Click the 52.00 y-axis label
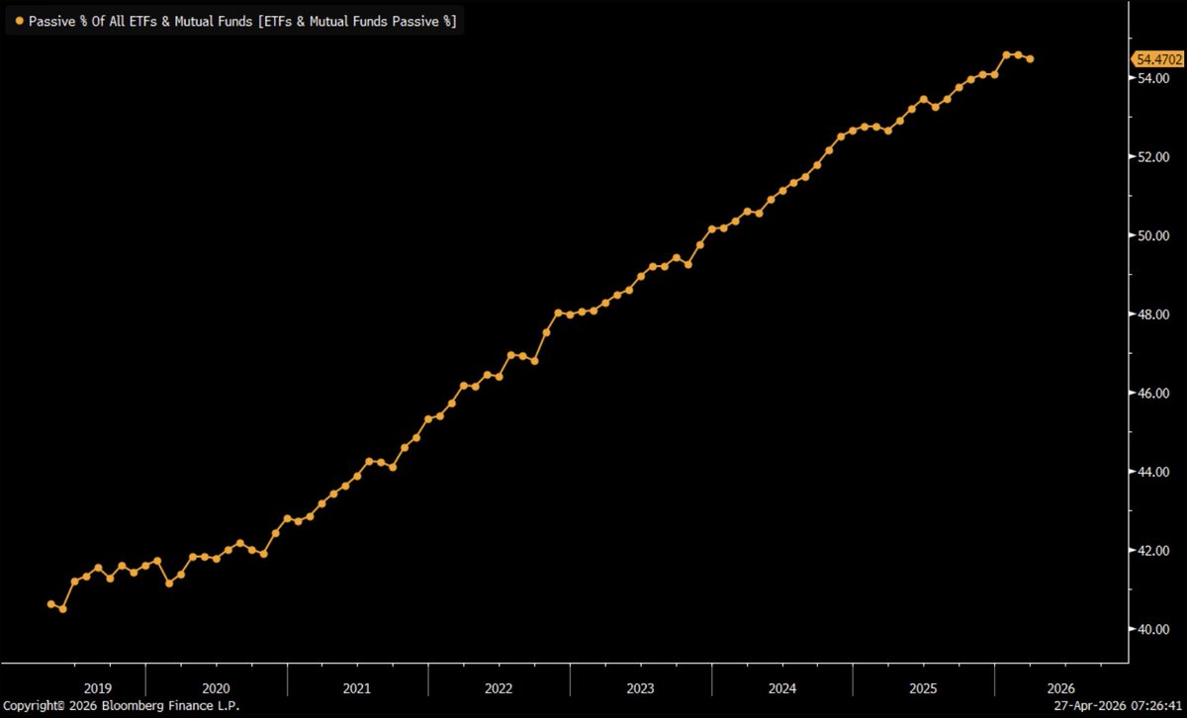Viewport: 1187px width, 718px height. tap(1155, 157)
